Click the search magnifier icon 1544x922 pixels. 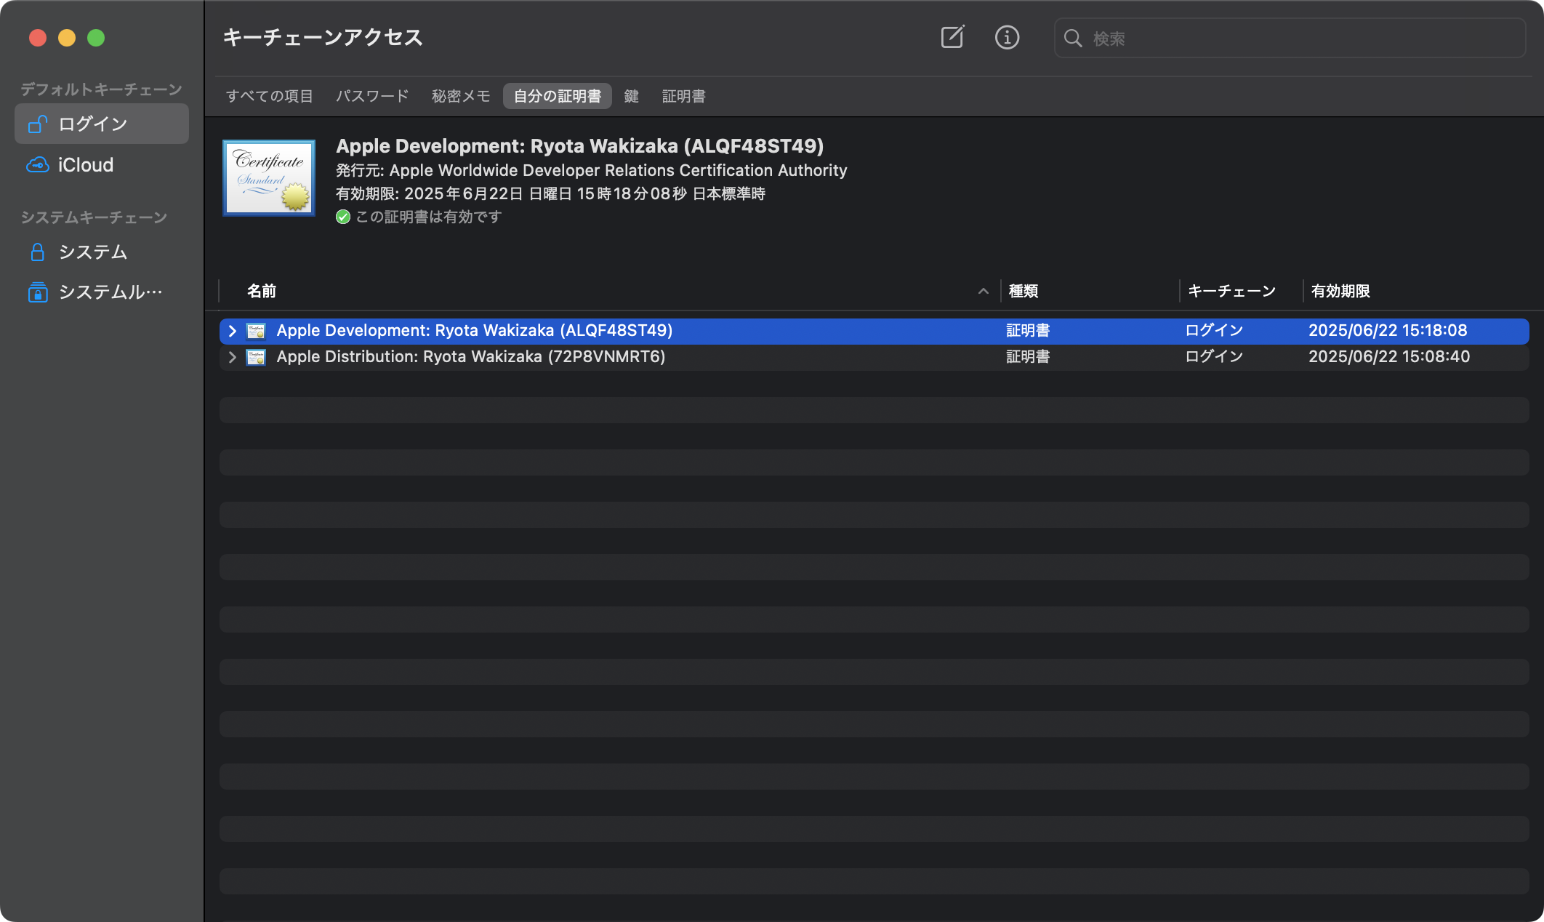[1073, 38]
